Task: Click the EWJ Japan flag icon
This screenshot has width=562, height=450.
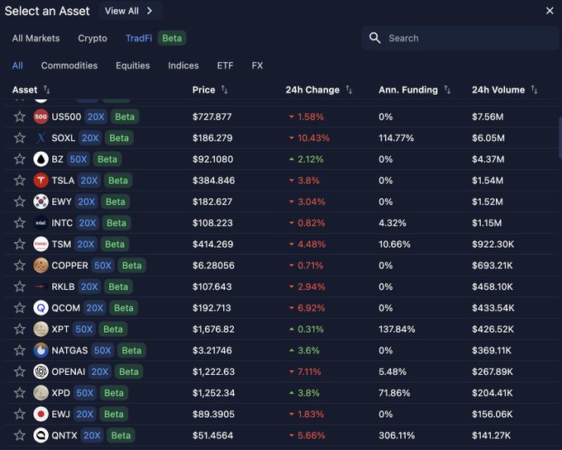Action: click(40, 414)
